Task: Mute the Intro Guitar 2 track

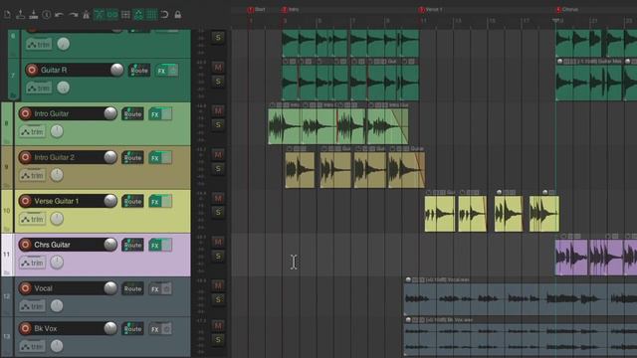Action: click(218, 154)
